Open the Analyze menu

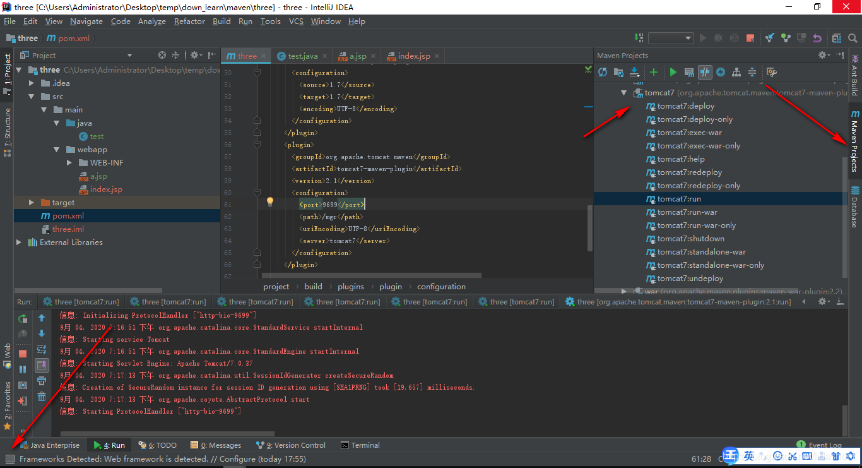tap(151, 21)
